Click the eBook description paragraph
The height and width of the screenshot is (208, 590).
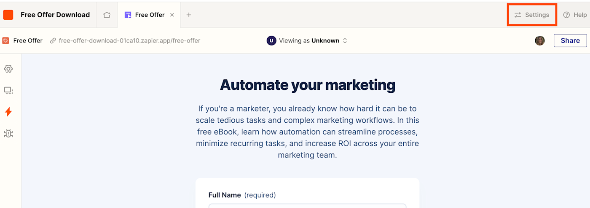click(x=307, y=132)
